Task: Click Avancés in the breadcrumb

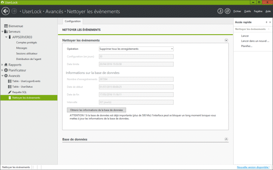Action: tap(54, 11)
